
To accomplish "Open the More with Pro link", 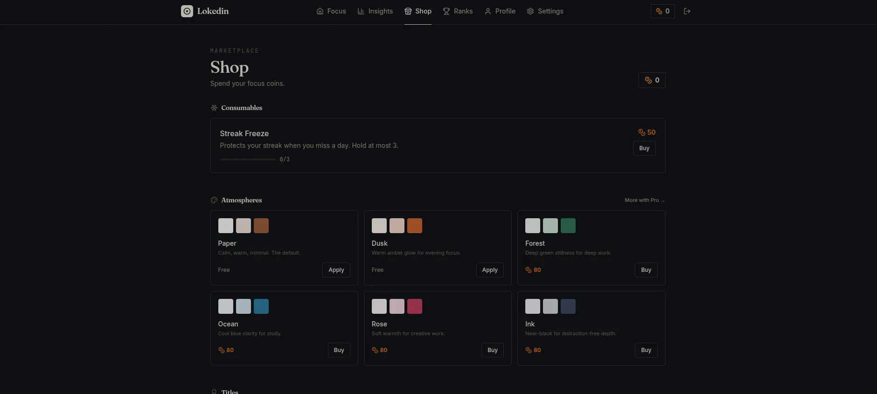I will coord(645,200).
